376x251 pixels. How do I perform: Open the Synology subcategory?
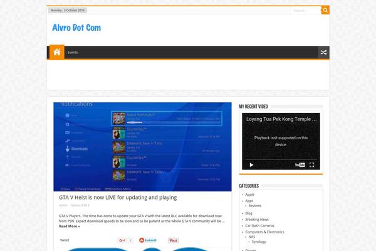(x=259, y=242)
